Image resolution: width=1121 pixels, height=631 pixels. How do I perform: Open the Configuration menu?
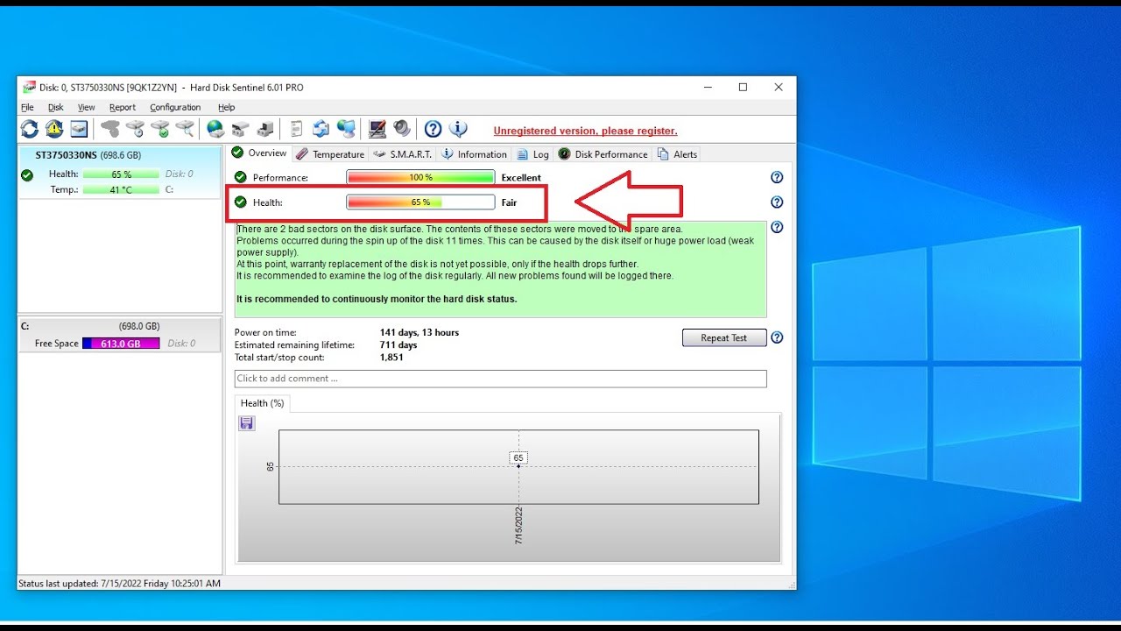point(175,107)
